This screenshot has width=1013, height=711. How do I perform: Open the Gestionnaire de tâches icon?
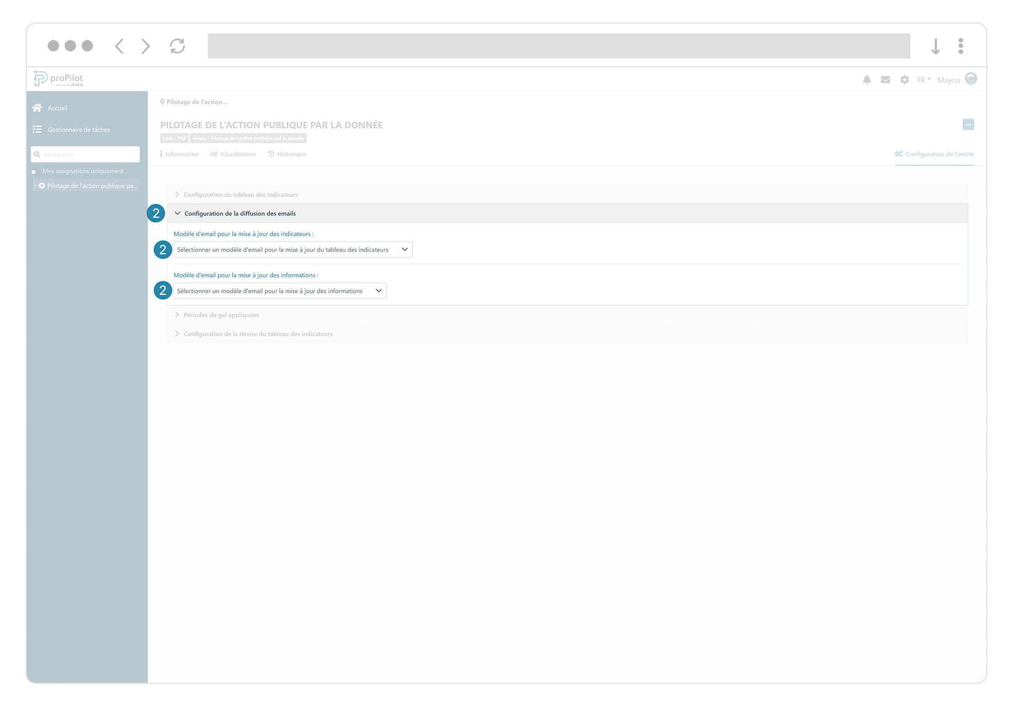[37, 129]
